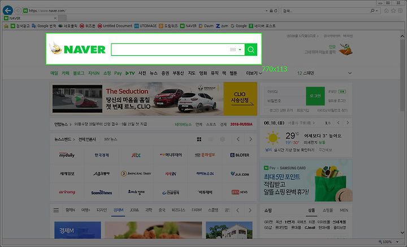Open the 카페 menu item

[66, 73]
